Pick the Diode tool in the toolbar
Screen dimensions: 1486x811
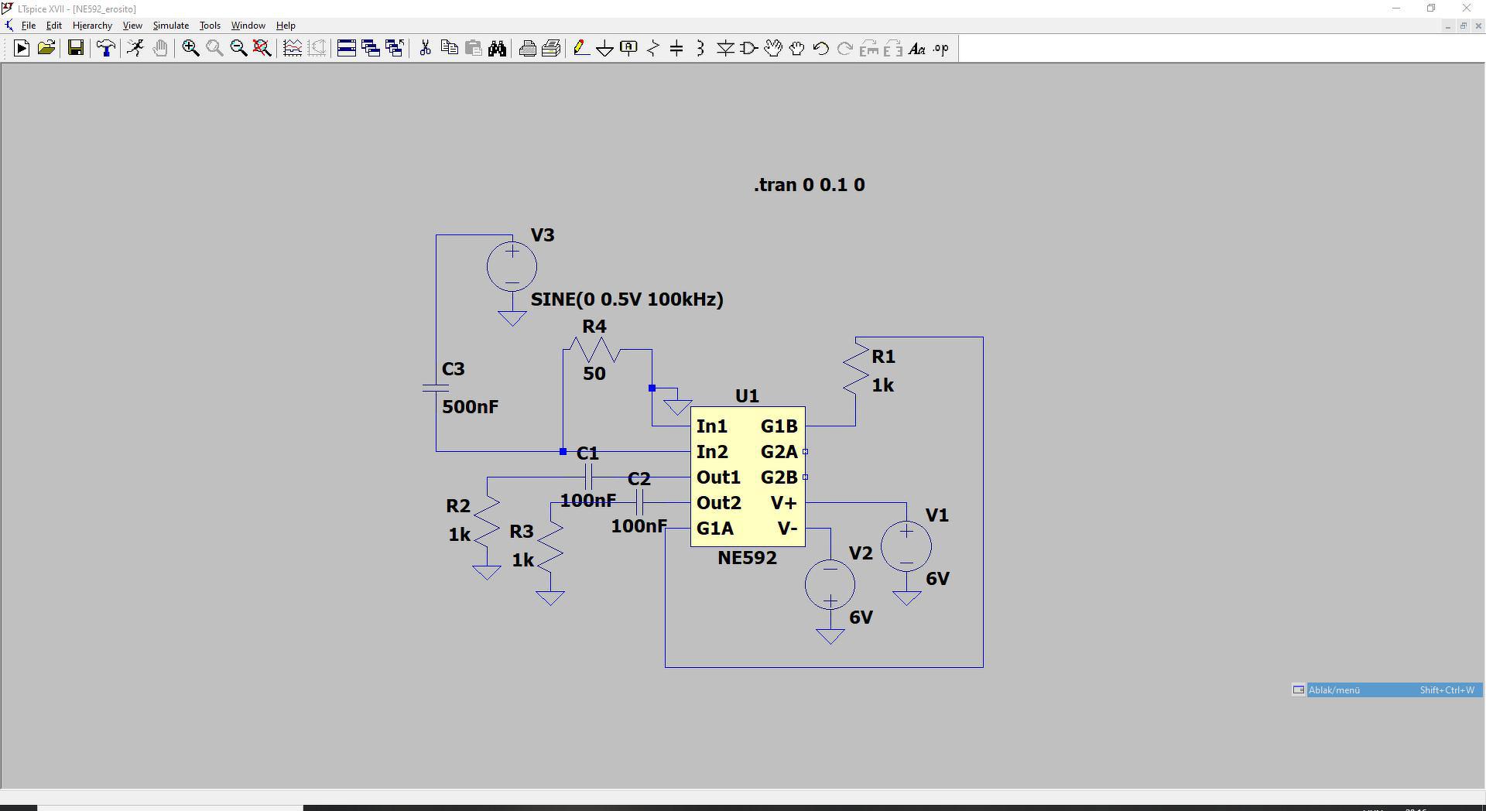[x=725, y=49]
